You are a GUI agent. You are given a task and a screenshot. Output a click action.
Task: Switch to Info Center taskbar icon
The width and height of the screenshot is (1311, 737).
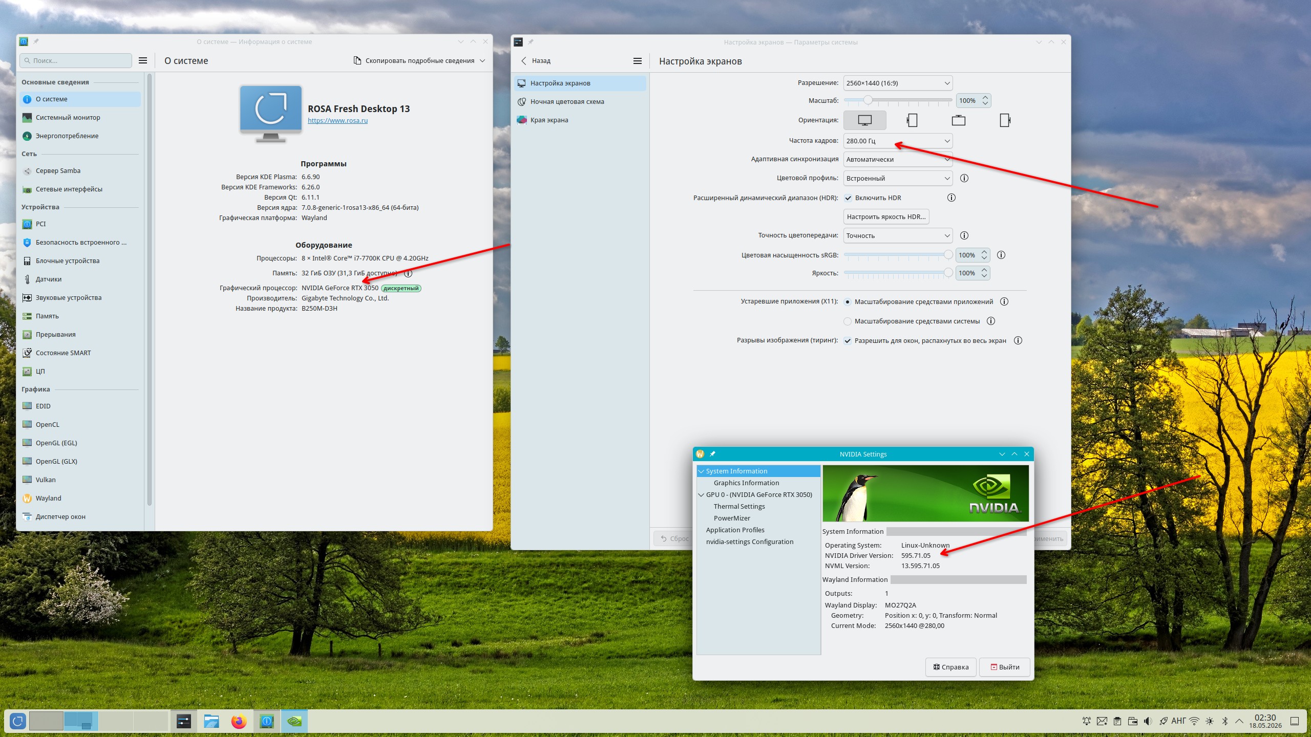266,721
